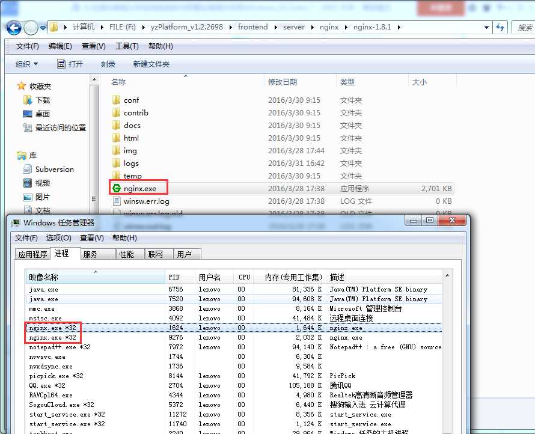Open Task Manager 选项(O) menu
The image size is (535, 434).
coord(59,238)
